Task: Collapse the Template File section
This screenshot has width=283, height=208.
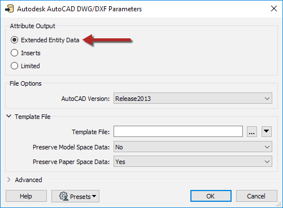Action: (x=8, y=116)
